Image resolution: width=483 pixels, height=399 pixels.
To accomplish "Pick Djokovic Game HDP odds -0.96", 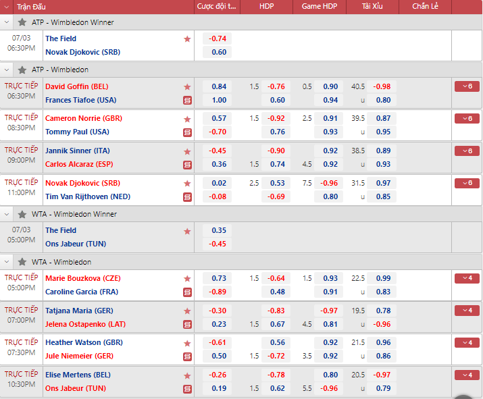I will coord(329,183).
